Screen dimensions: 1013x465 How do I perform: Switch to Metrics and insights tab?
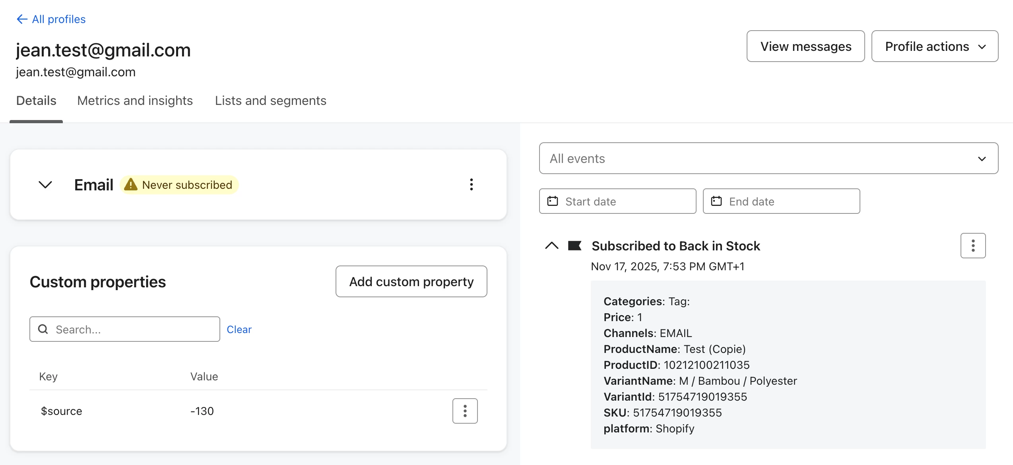click(x=135, y=101)
